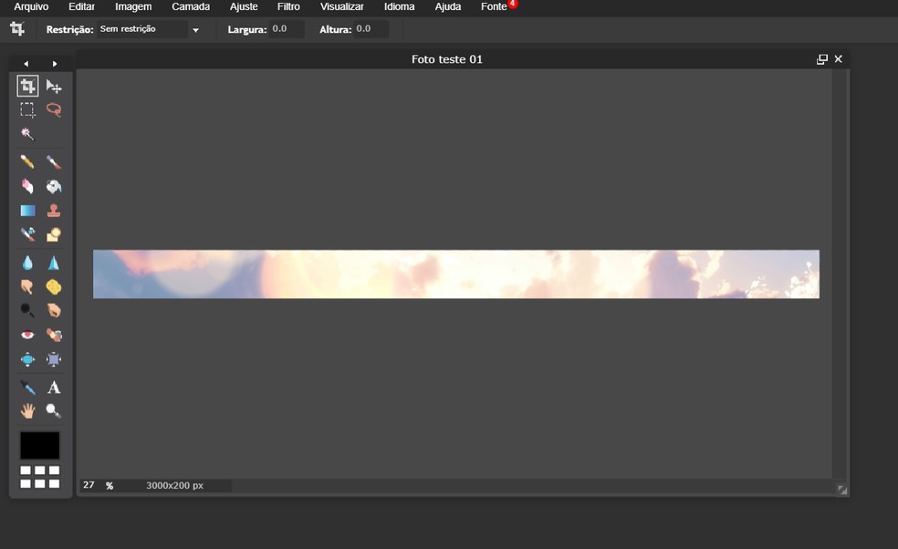
Task: Open the Filtro menu
Action: (x=288, y=7)
